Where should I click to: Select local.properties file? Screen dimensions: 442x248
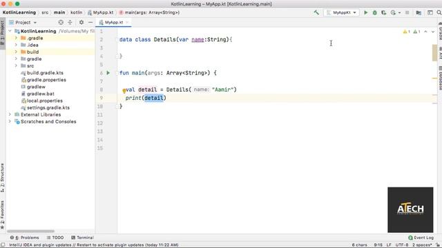coord(42,101)
